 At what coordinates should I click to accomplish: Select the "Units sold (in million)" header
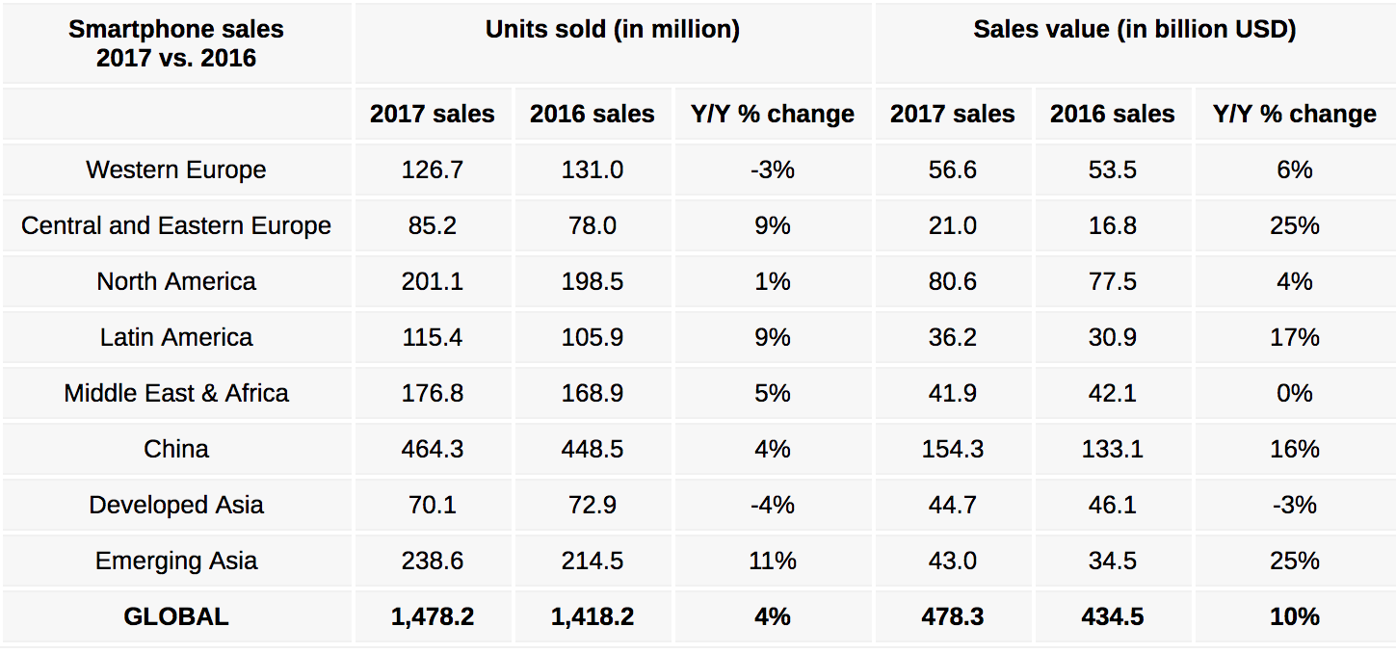click(x=613, y=30)
